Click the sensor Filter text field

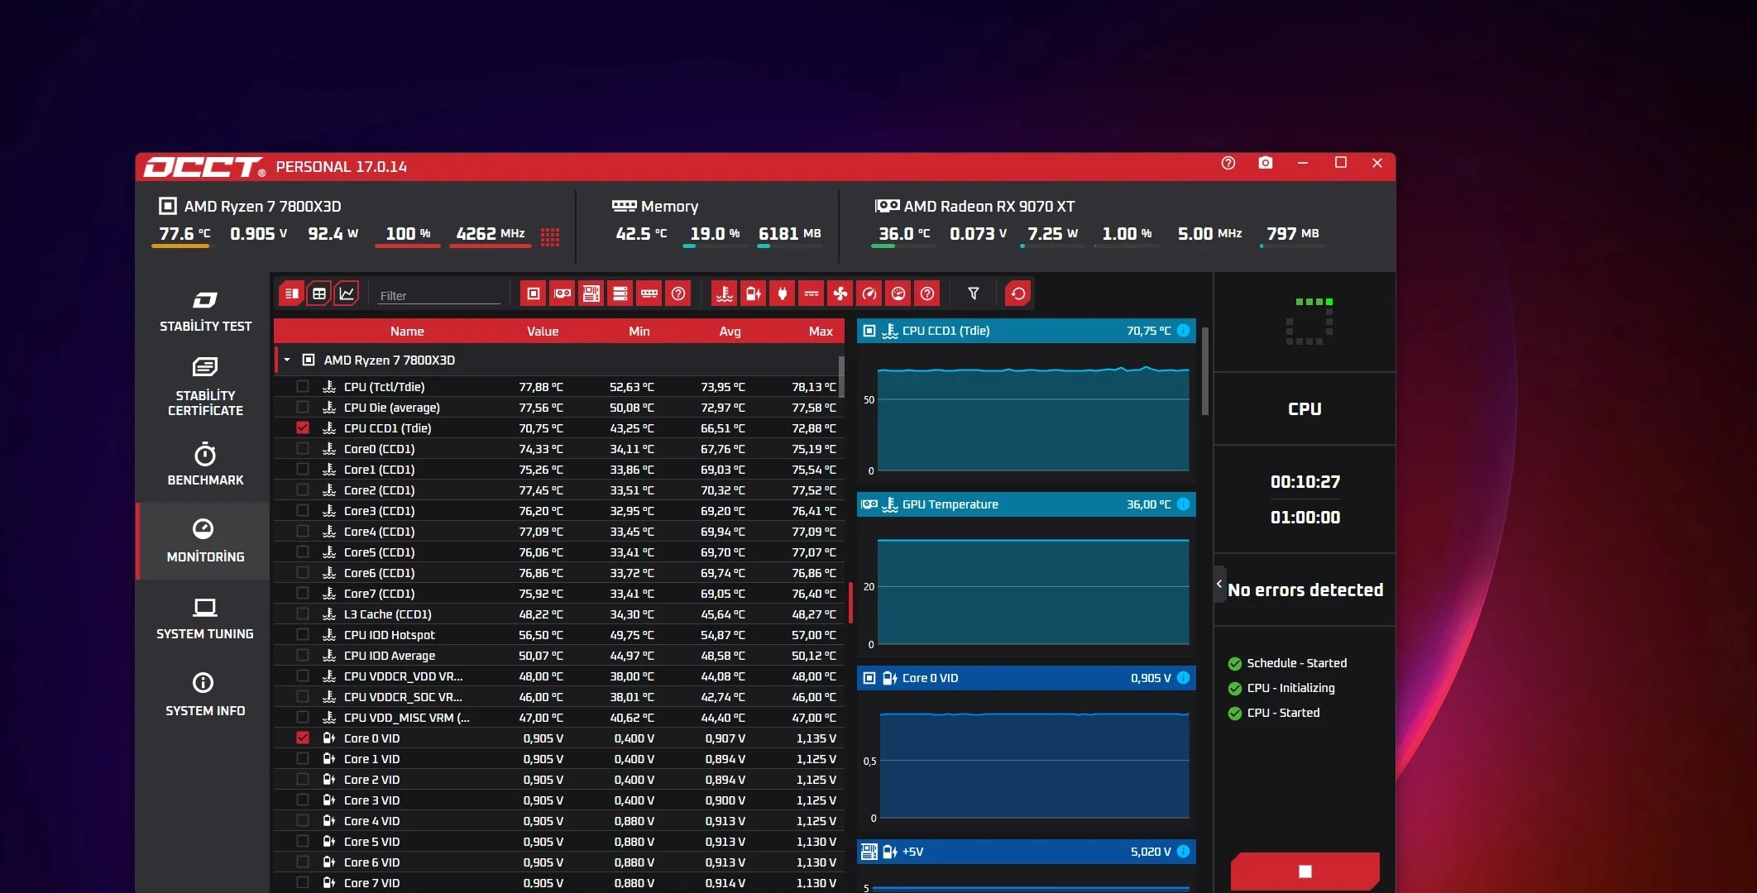click(x=439, y=295)
